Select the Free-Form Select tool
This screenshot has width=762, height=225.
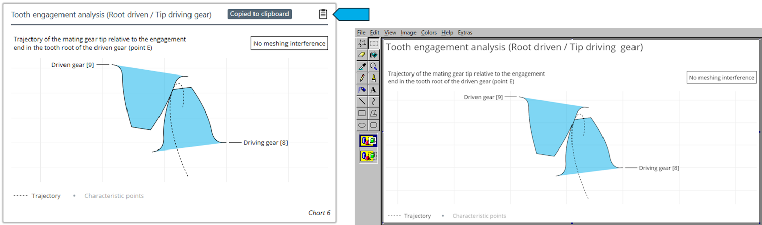tap(362, 43)
